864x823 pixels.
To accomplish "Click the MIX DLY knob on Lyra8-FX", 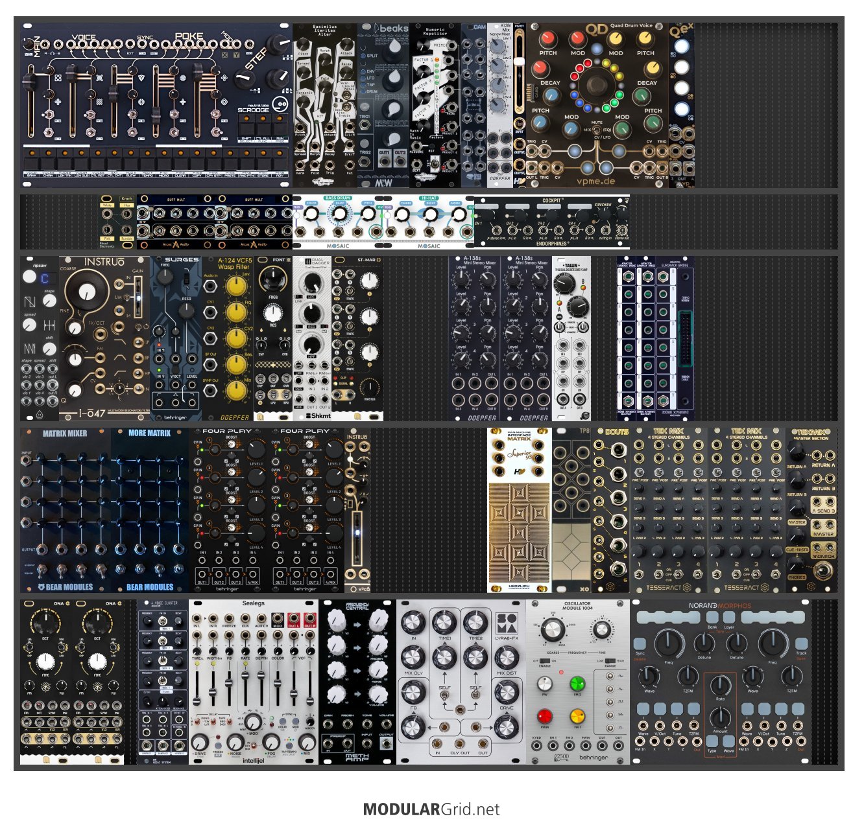I will 413,656.
